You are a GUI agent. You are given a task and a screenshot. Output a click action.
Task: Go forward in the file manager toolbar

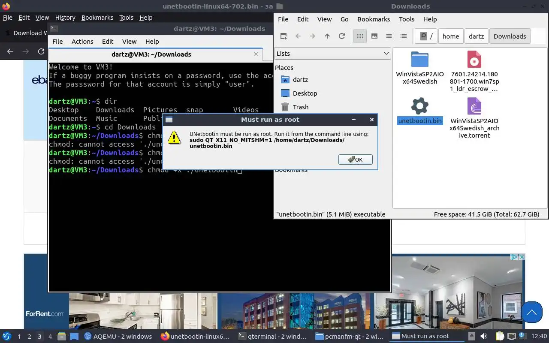(313, 36)
